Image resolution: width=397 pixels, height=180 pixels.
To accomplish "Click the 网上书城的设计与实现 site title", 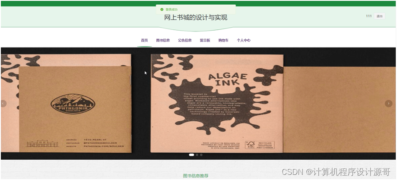I will tap(196, 17).
